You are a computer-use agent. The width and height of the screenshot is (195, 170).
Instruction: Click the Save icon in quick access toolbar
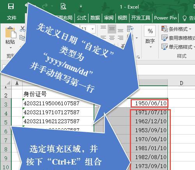point(11,6)
